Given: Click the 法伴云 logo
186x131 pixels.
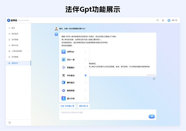Looking at the screenshot, I should click(x=12, y=20).
